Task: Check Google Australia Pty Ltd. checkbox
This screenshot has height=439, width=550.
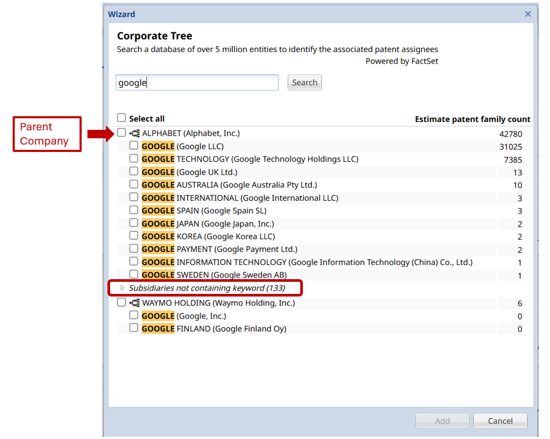Action: click(x=134, y=184)
